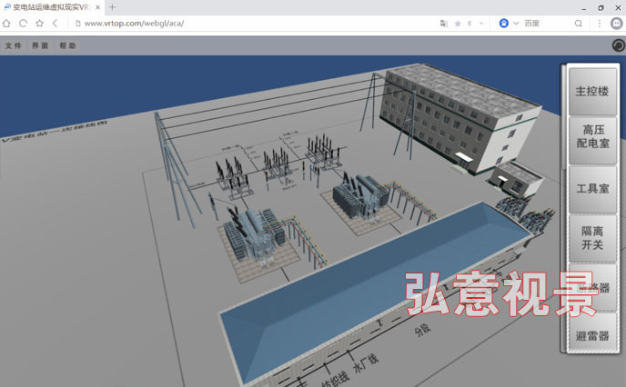The width and height of the screenshot is (626, 387).
Task: Expand the search engine dropdown arrow
Action: (x=516, y=23)
